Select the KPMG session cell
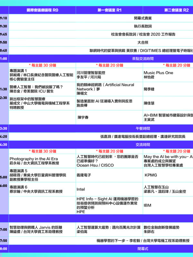Viewport: 193px width, 257px height. point(151,176)
